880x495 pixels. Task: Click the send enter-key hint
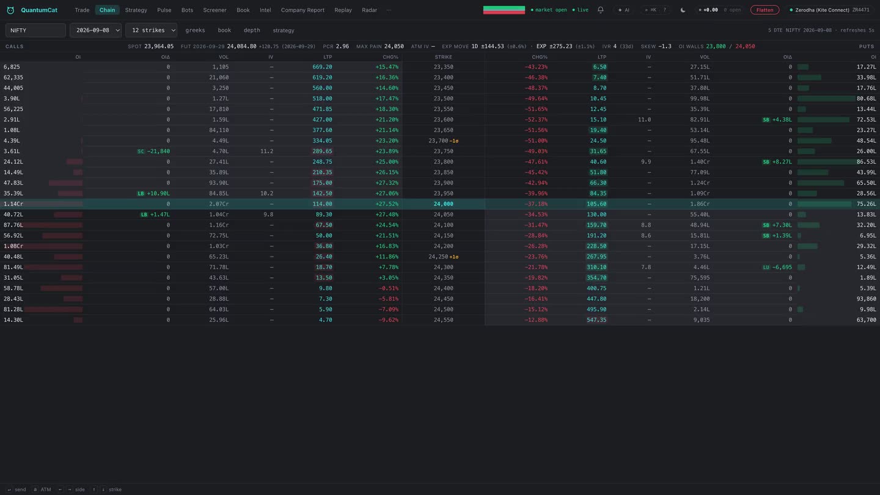pyautogui.click(x=16, y=490)
